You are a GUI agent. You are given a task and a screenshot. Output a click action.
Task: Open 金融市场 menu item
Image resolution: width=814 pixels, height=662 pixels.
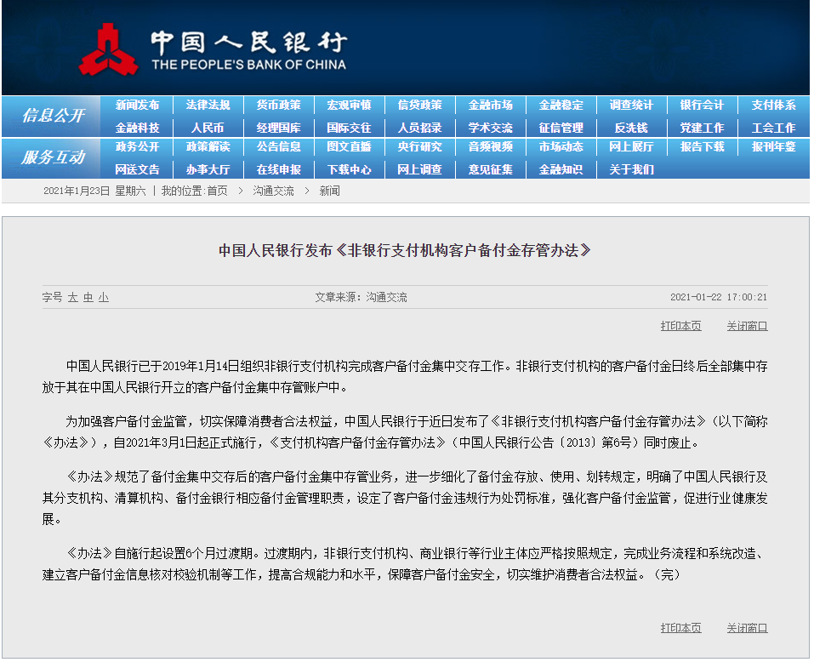click(x=491, y=105)
